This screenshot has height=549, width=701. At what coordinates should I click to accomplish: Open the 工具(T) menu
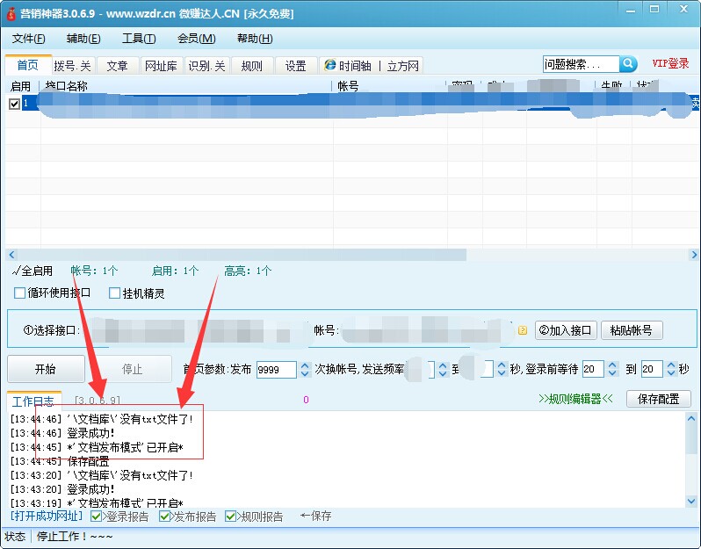(x=138, y=39)
